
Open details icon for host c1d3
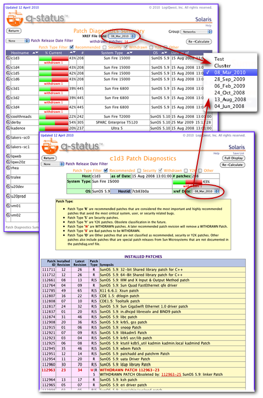tap(8, 58)
